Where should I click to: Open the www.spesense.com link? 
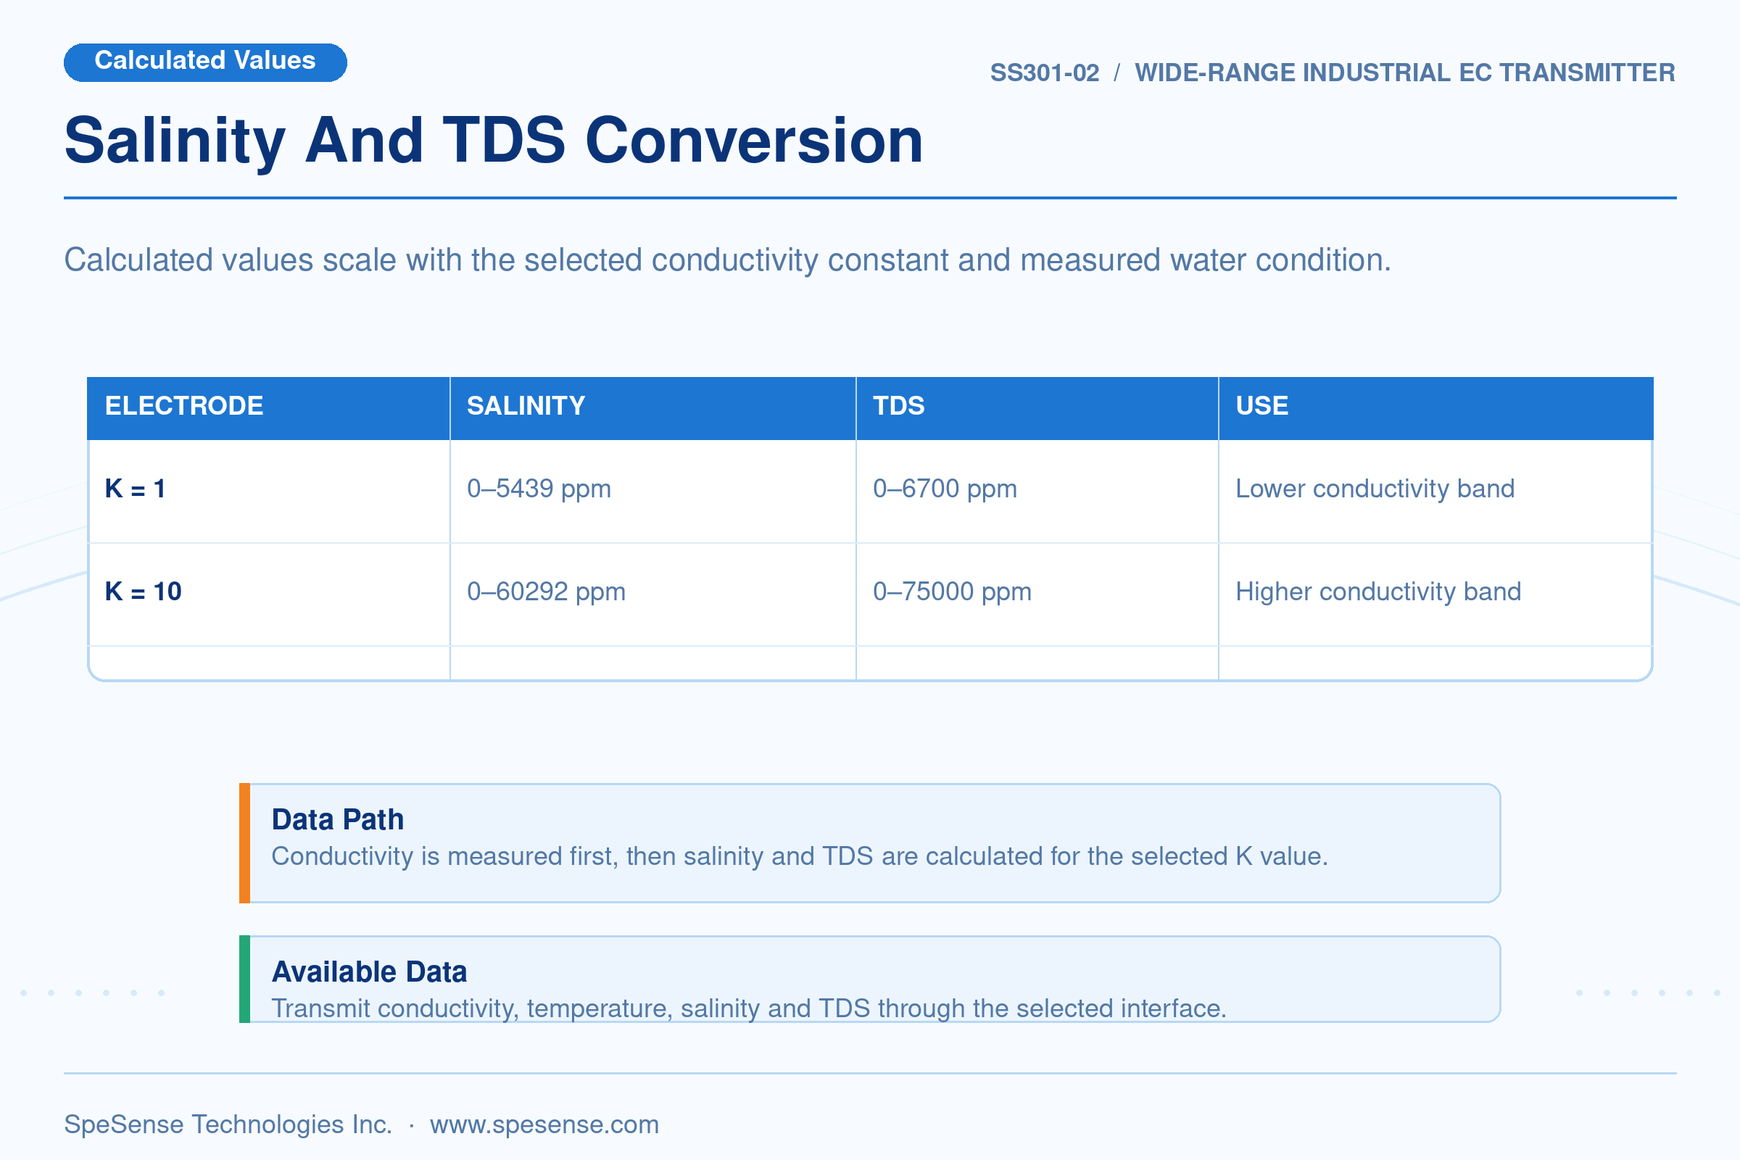coord(544,1124)
